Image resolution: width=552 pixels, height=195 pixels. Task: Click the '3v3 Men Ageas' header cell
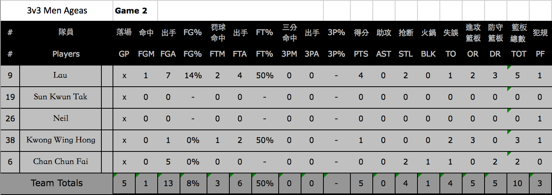[x=57, y=11]
